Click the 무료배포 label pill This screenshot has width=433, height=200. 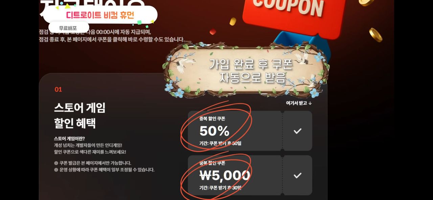pos(69,28)
